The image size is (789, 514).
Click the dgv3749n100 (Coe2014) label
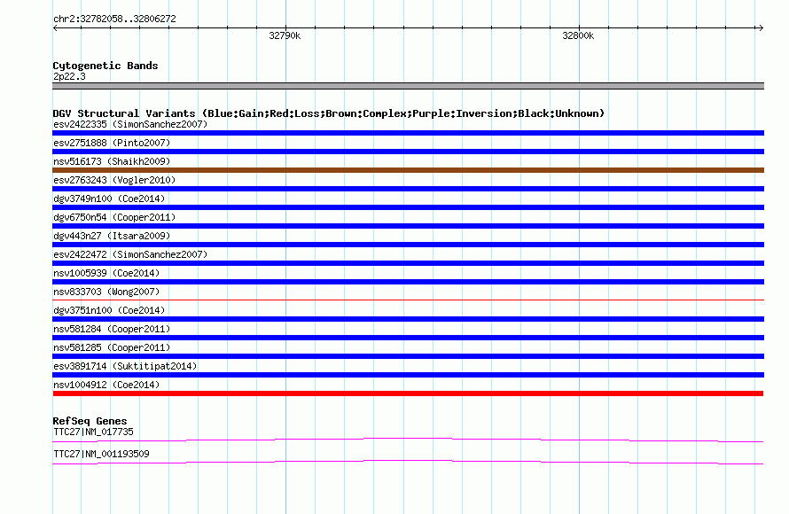pos(109,199)
